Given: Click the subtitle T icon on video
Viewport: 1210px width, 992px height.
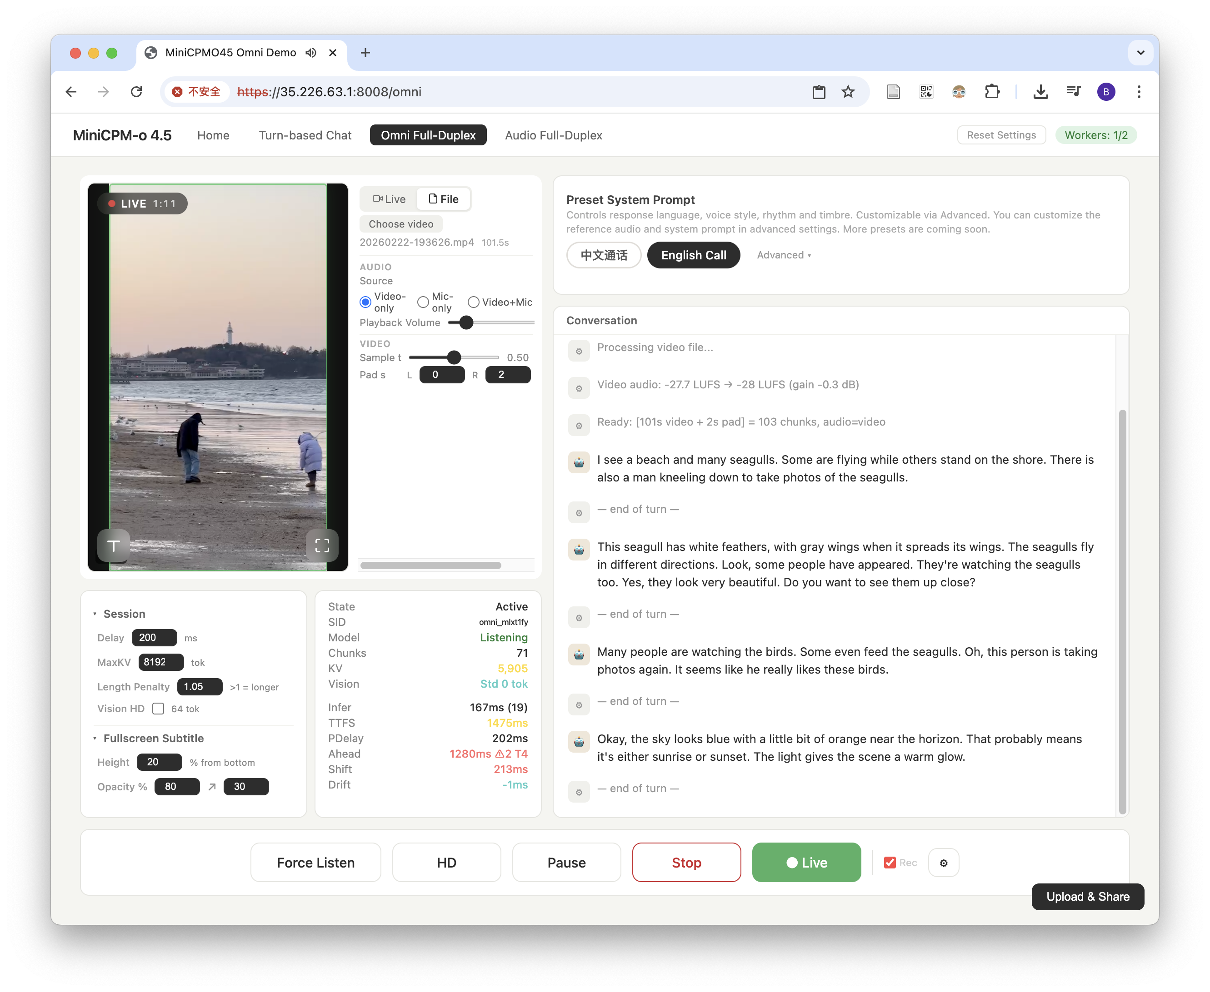Looking at the screenshot, I should pyautogui.click(x=113, y=546).
